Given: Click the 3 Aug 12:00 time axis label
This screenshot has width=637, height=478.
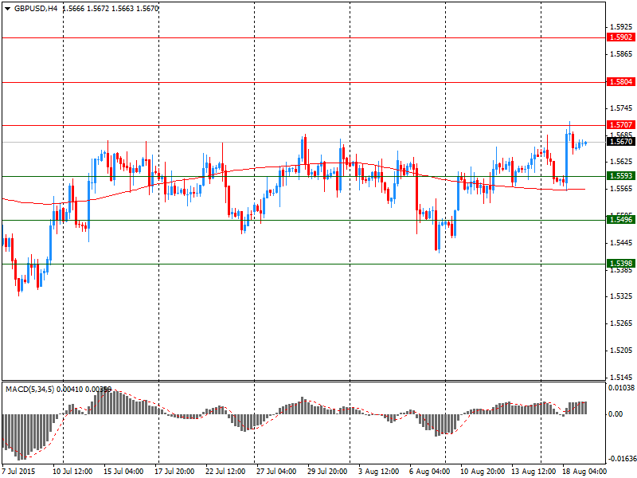Looking at the screenshot, I should (379, 472).
